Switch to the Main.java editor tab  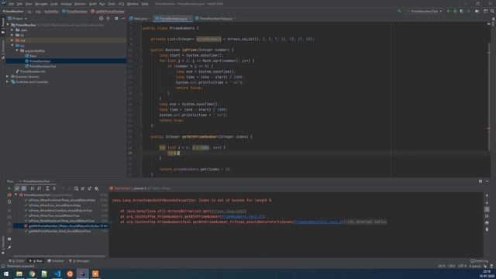(139, 19)
